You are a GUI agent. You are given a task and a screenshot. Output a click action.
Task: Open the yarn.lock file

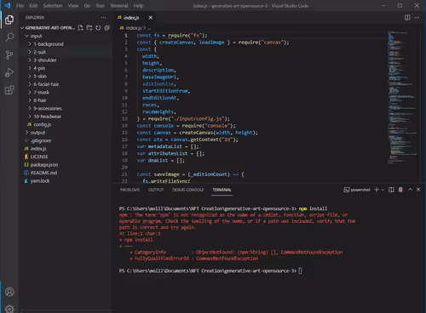click(40, 181)
